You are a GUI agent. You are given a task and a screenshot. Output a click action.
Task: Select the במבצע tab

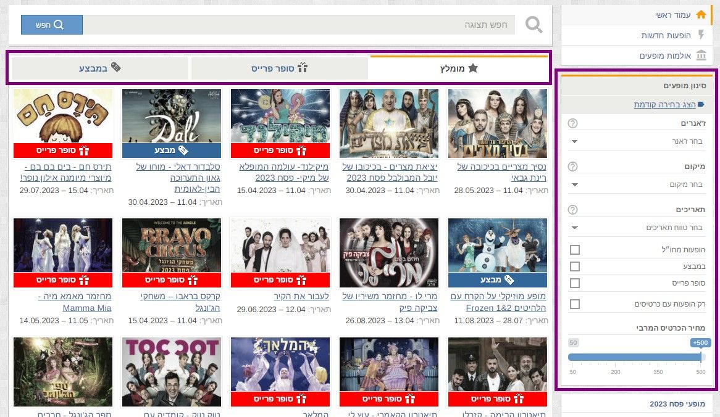pos(100,68)
